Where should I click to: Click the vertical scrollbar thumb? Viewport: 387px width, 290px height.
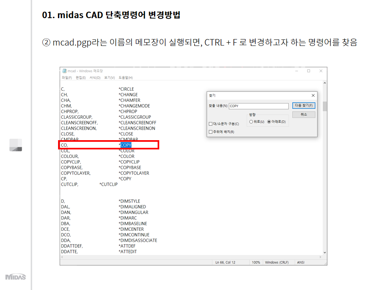(325, 106)
